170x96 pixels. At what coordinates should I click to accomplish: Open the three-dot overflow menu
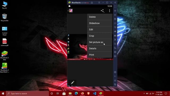tap(109, 11)
